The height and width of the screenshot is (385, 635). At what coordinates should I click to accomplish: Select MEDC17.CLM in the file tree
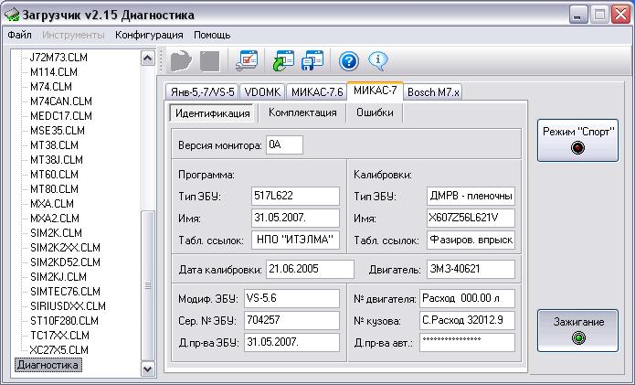(60, 116)
